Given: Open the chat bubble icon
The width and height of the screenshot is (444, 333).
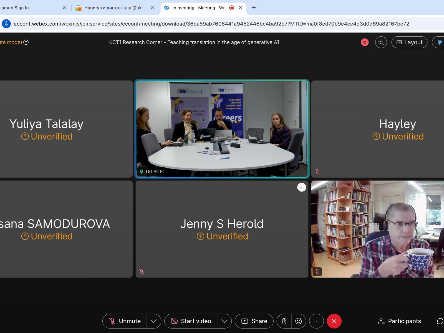Looking at the screenshot, I should pyautogui.click(x=440, y=321).
